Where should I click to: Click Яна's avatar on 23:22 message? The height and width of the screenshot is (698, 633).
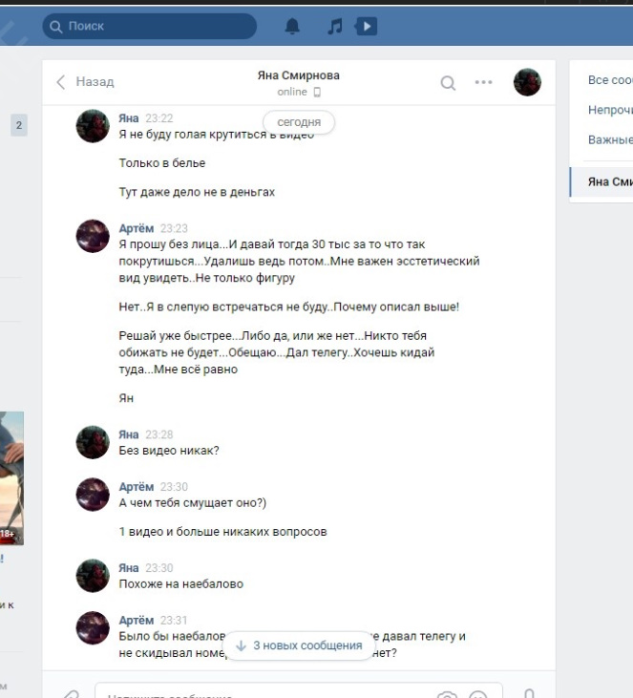[x=93, y=126]
